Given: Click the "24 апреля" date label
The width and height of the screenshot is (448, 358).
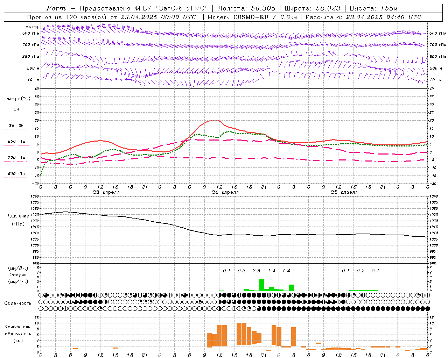Looking at the screenshot, I should point(225,192).
